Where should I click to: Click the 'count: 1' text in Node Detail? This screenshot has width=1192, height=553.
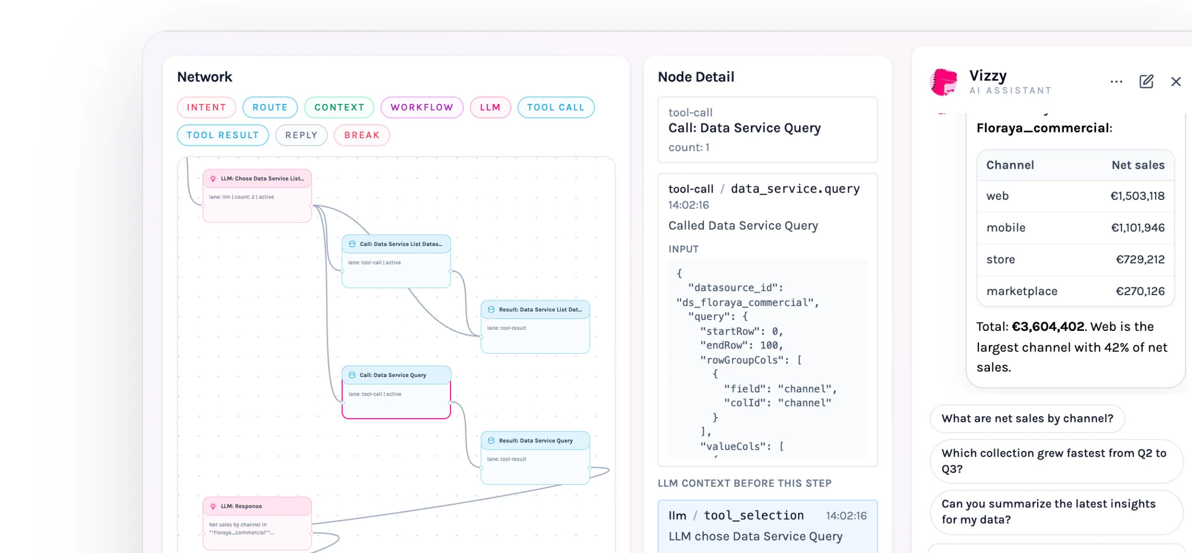pyautogui.click(x=688, y=147)
